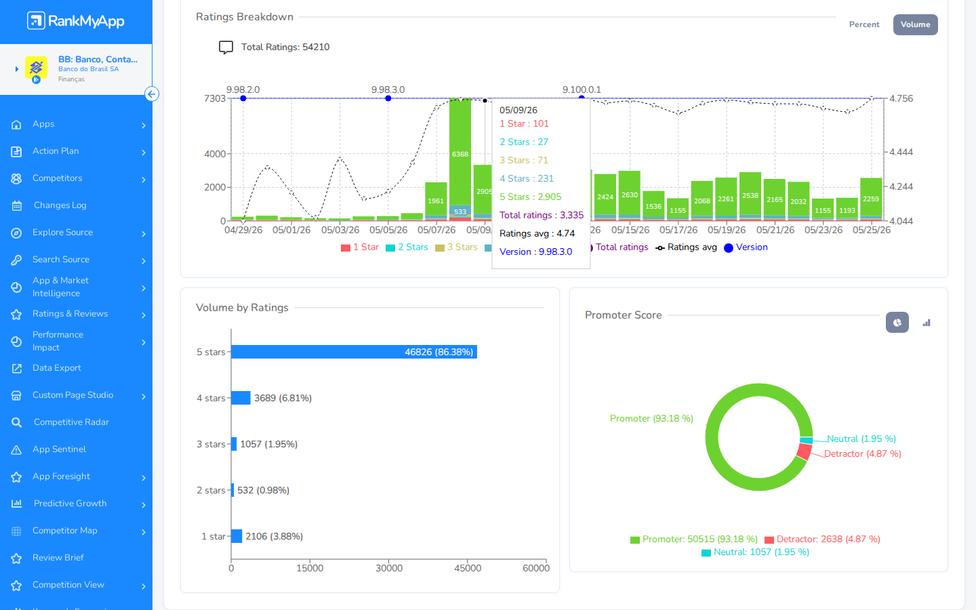Click the 9.98.3.0 version marker

click(x=388, y=98)
